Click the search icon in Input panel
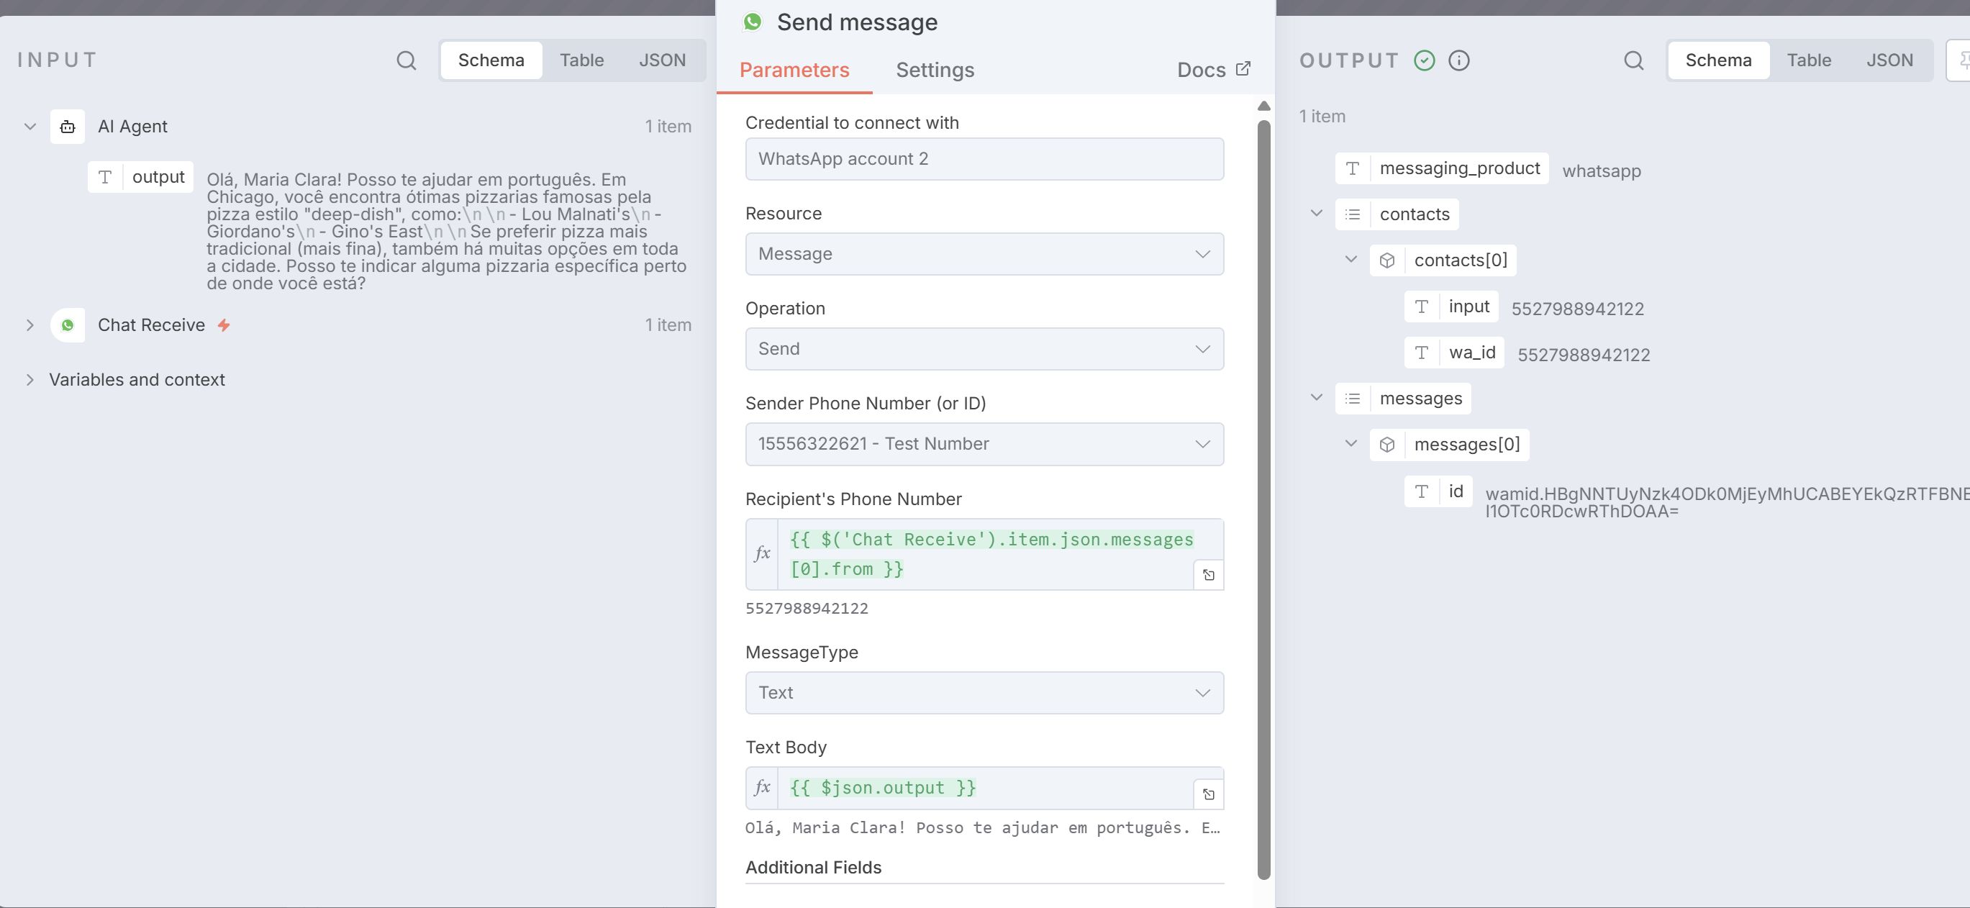 click(406, 60)
